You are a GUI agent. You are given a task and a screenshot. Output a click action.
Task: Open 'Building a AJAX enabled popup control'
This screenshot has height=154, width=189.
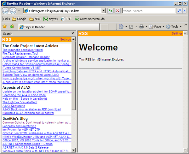[x=28, y=113]
